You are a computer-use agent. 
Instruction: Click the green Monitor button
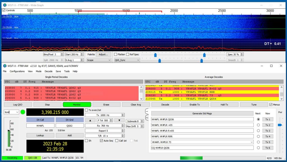tap(77, 105)
